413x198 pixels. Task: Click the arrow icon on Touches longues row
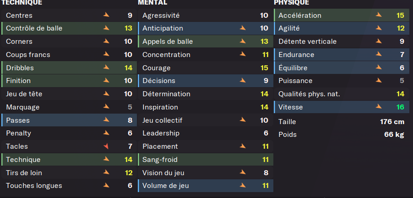pos(106,185)
